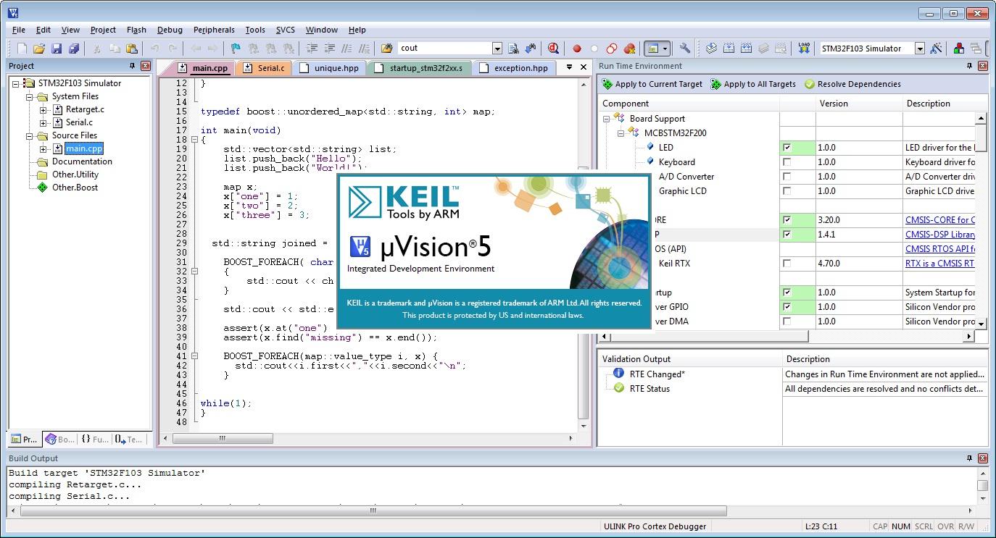The width and height of the screenshot is (996, 538).
Task: Collapse the System Files group
Action: [x=30, y=96]
